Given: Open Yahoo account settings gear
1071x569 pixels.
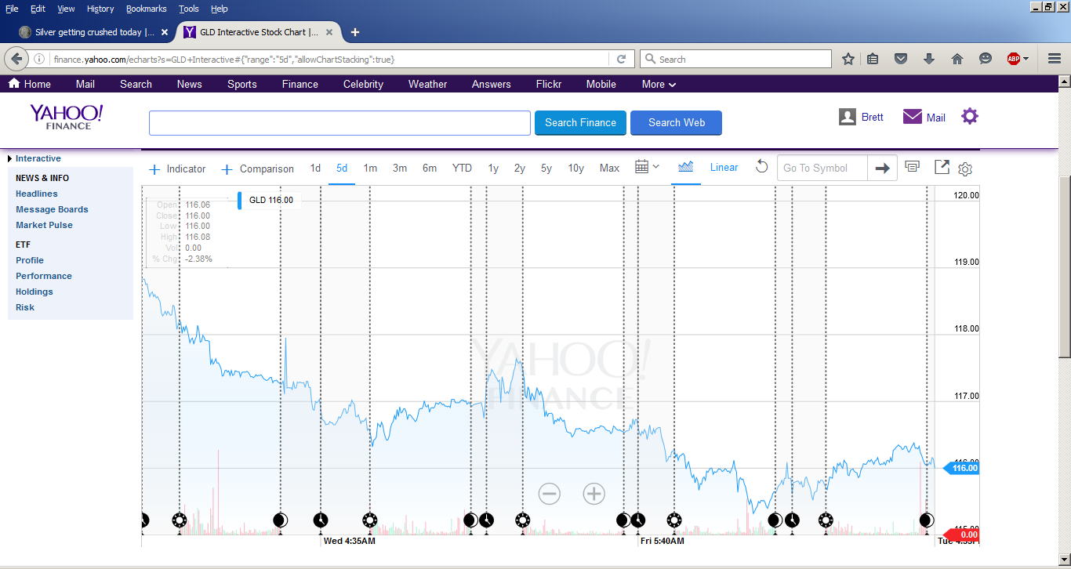Looking at the screenshot, I should point(970,116).
